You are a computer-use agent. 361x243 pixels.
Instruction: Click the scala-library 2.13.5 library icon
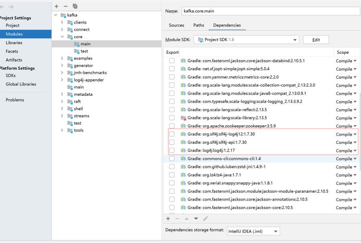click(x=183, y=118)
